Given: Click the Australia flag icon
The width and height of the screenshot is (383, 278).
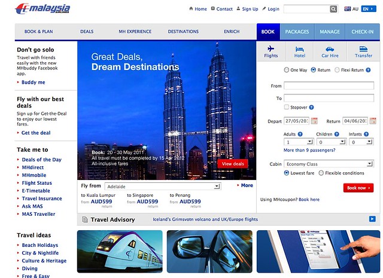Looking at the screenshot, I should click(x=347, y=9).
